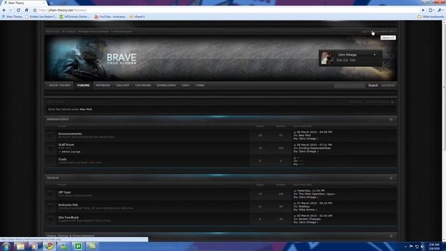
Task: Open the Welcome Mat forum
Action: point(68,205)
